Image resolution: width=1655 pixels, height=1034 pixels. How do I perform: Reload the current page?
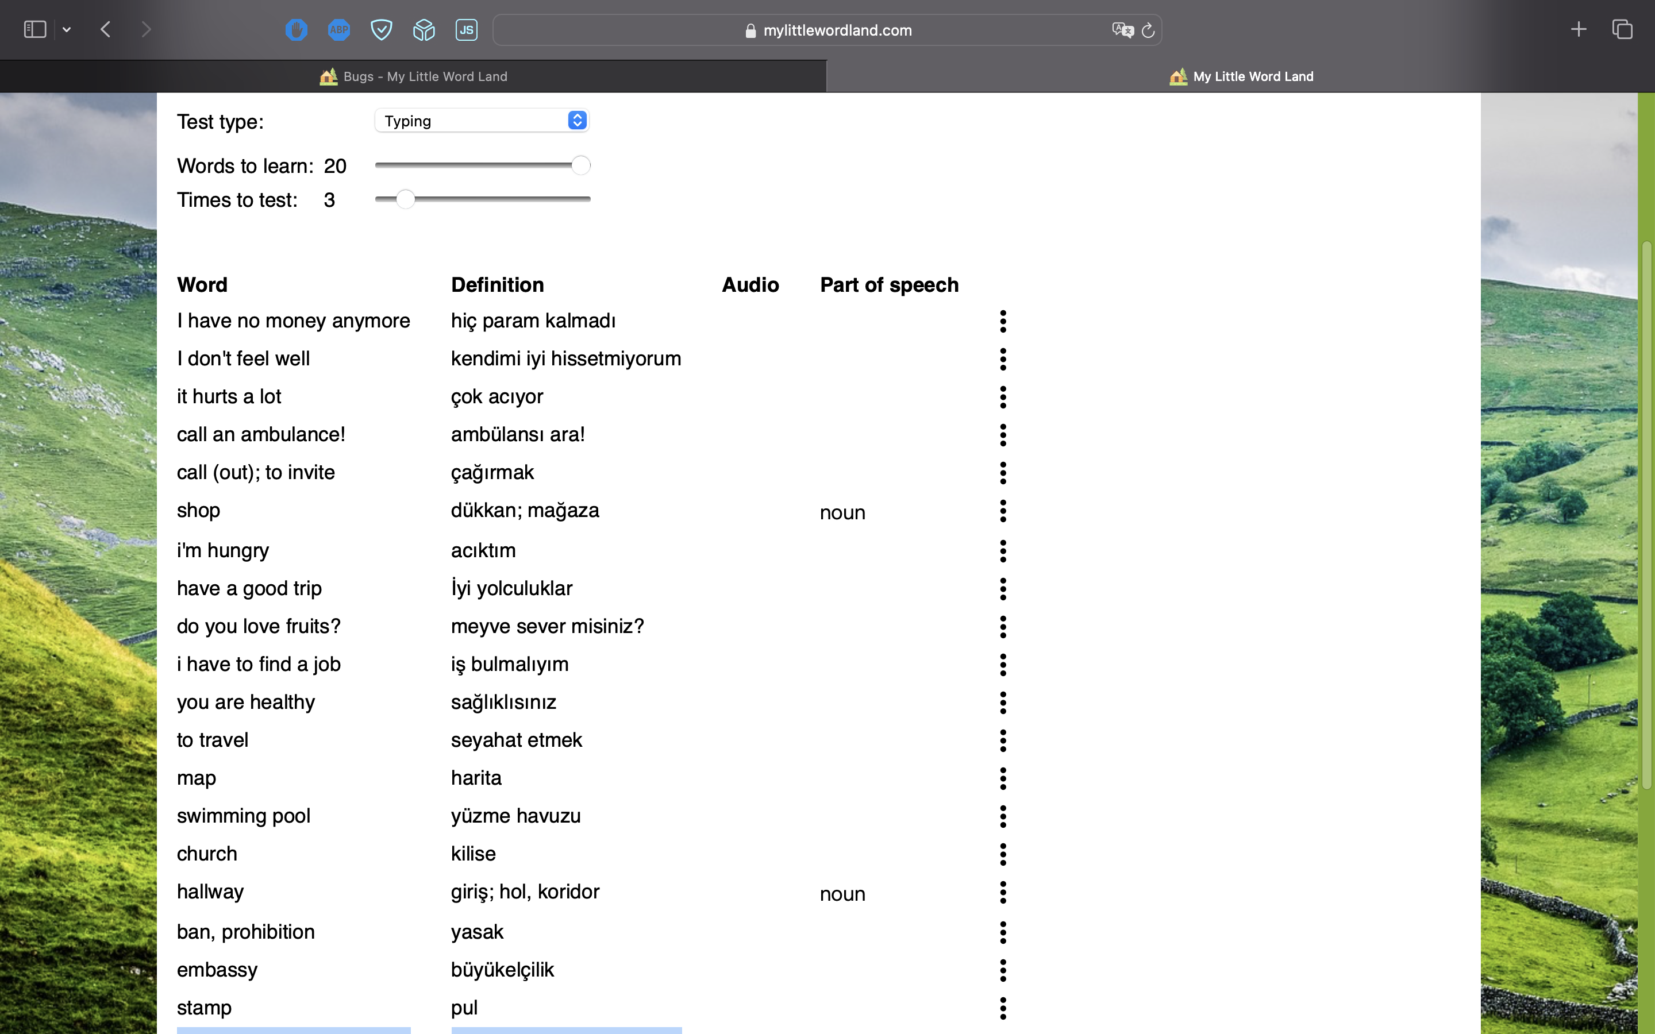pos(1148,30)
